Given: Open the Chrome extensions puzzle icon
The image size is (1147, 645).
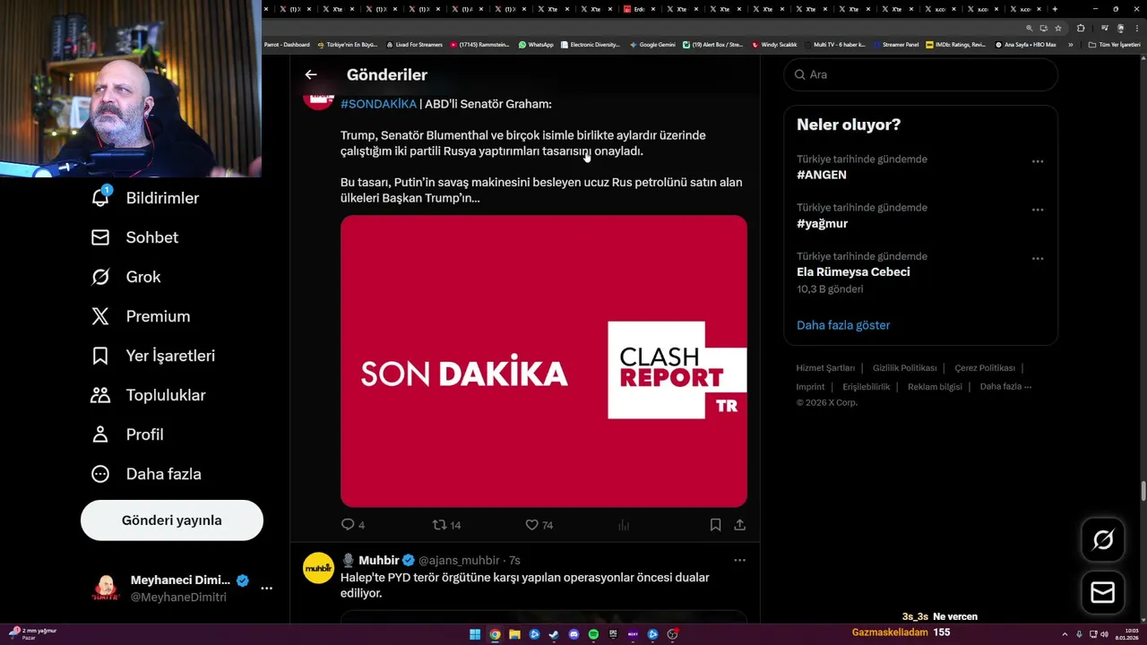Looking at the screenshot, I should [1080, 28].
